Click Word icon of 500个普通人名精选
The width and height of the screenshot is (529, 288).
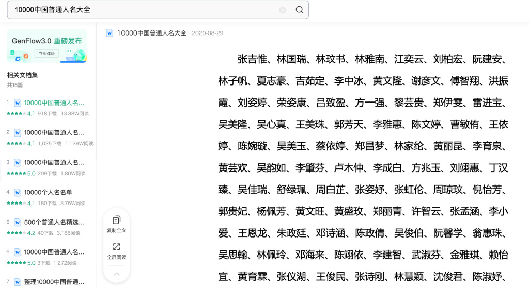(18, 222)
